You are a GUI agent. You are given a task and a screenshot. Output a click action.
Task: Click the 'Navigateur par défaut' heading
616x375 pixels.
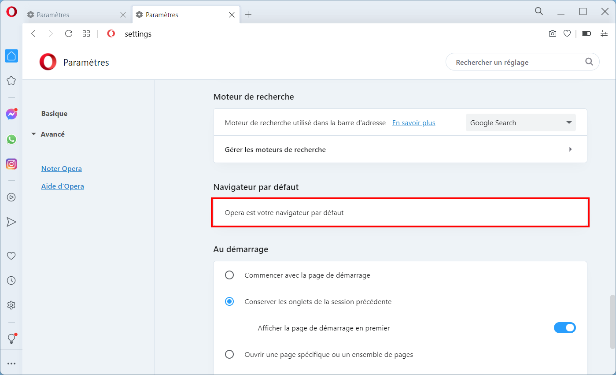256,187
